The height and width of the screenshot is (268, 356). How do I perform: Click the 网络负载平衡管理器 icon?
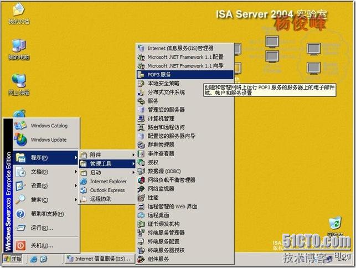point(141,180)
